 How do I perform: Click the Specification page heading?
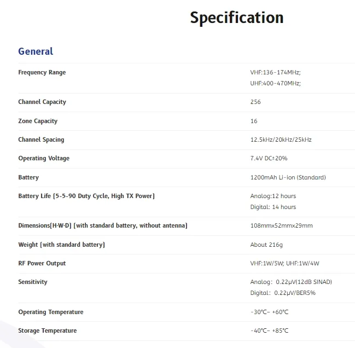[x=237, y=18]
